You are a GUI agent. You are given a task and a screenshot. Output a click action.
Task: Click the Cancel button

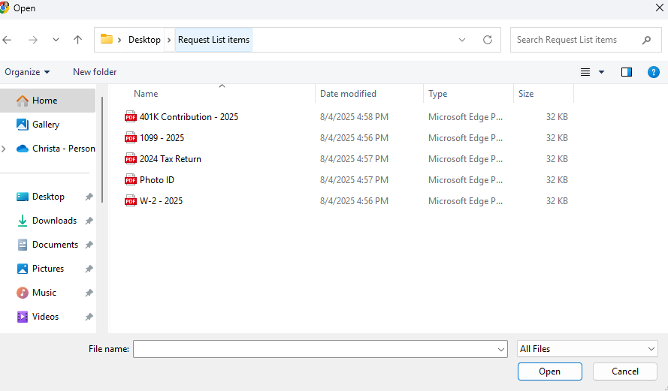tap(625, 371)
